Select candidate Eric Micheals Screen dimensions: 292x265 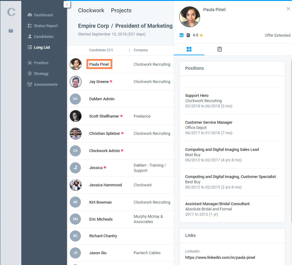101,219
